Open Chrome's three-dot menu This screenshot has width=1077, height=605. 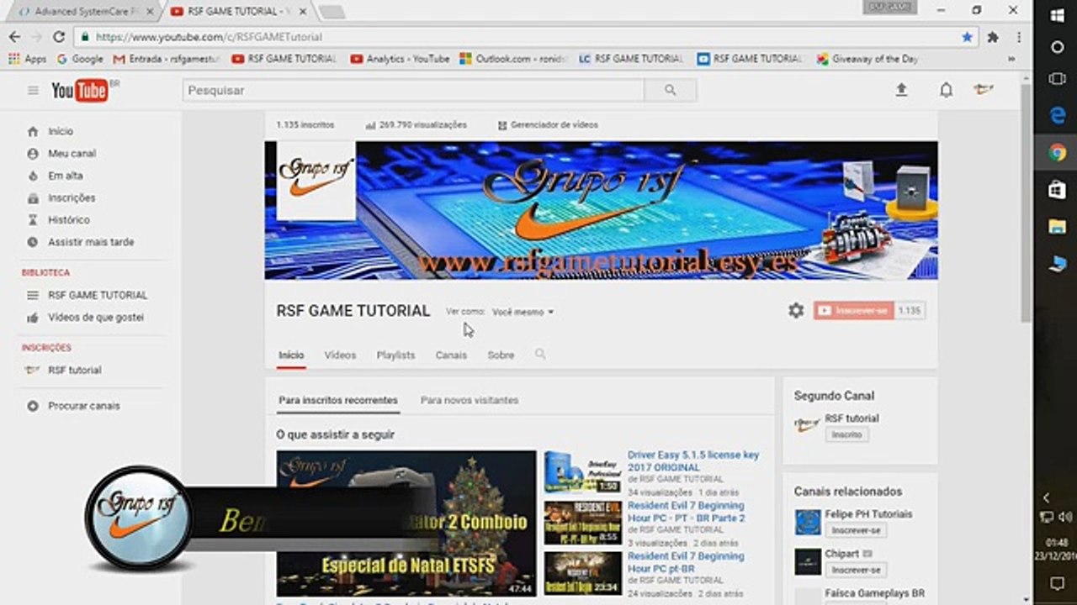(x=1019, y=37)
